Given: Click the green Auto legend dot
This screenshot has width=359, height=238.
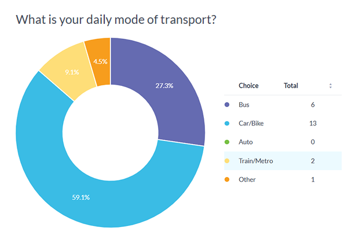Looking at the screenshot, I should [x=228, y=142].
